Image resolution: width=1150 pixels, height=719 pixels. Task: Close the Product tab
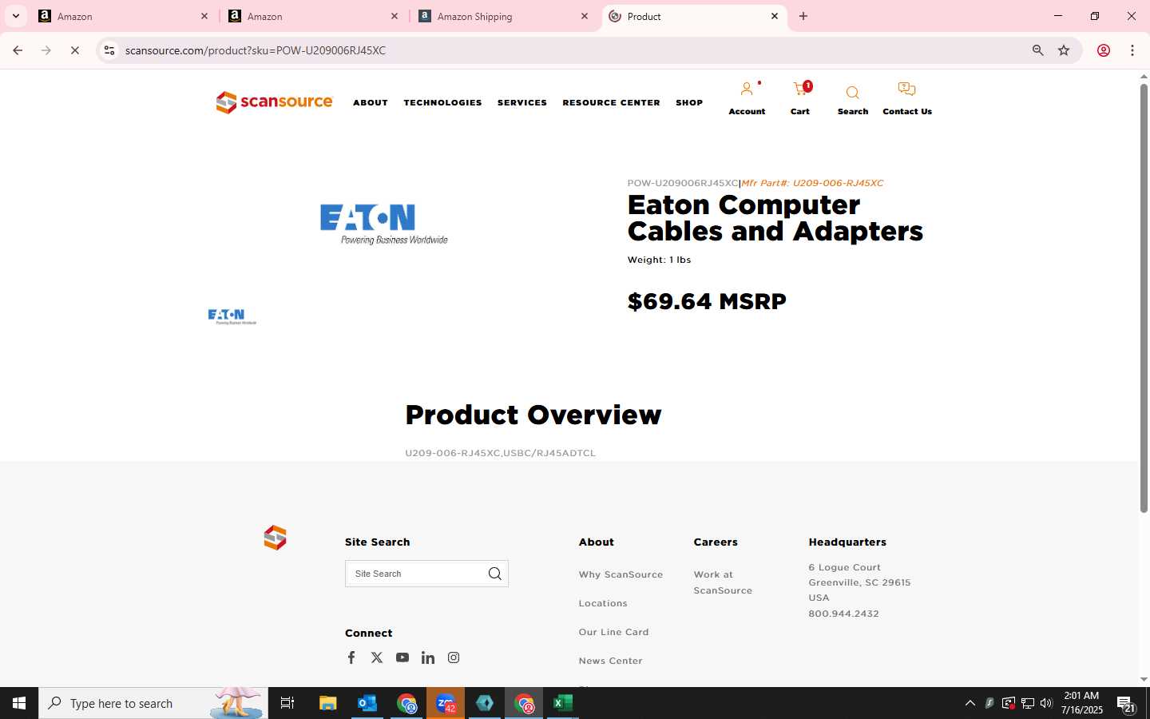point(775,16)
